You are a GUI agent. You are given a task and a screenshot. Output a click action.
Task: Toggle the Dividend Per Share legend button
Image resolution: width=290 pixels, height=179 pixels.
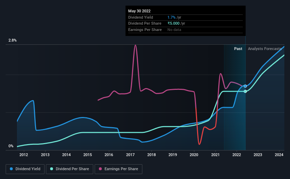click(x=70, y=169)
